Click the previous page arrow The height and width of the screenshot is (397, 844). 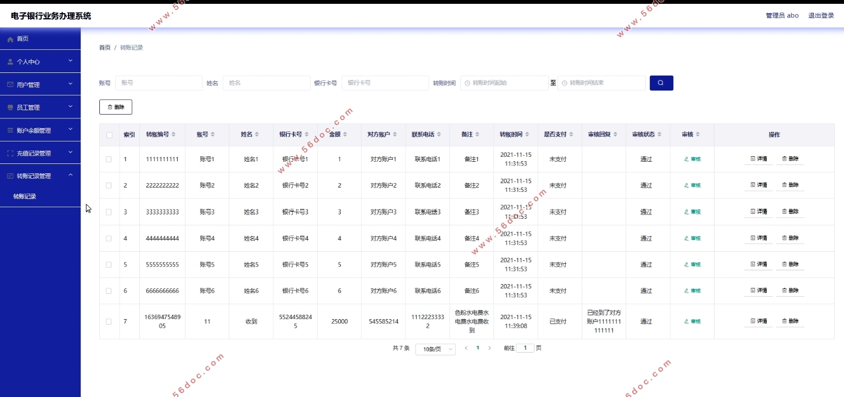pos(466,348)
